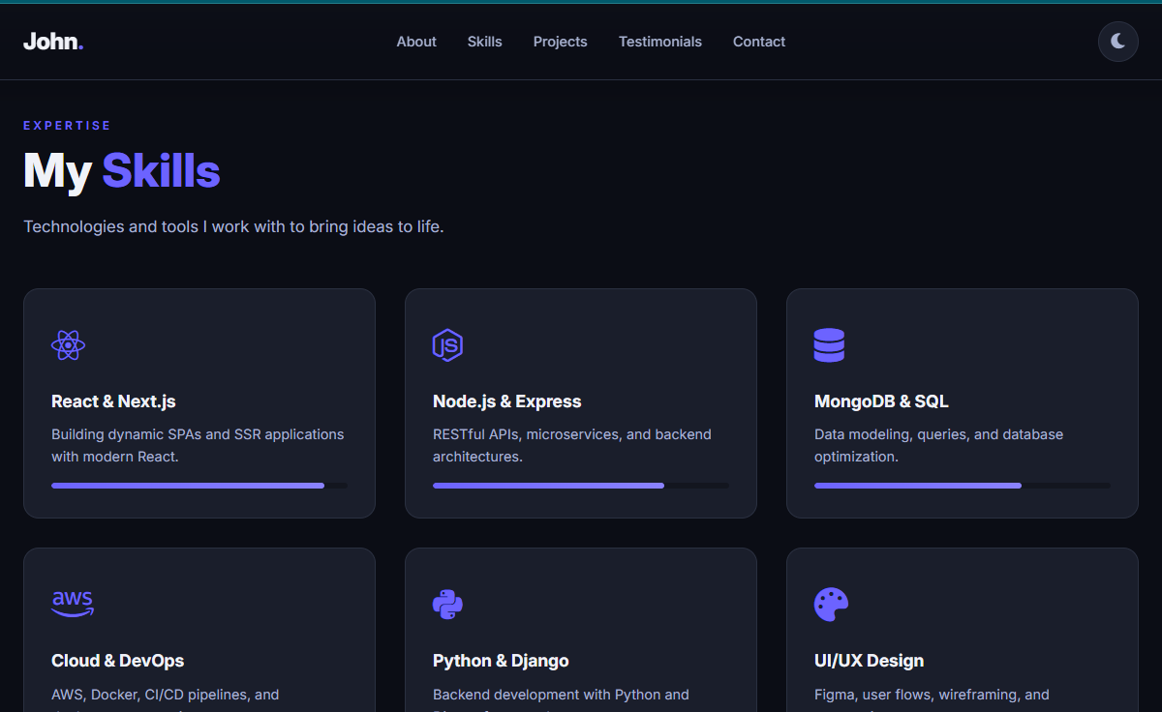The height and width of the screenshot is (712, 1162).
Task: Open the About section
Action: tap(416, 42)
